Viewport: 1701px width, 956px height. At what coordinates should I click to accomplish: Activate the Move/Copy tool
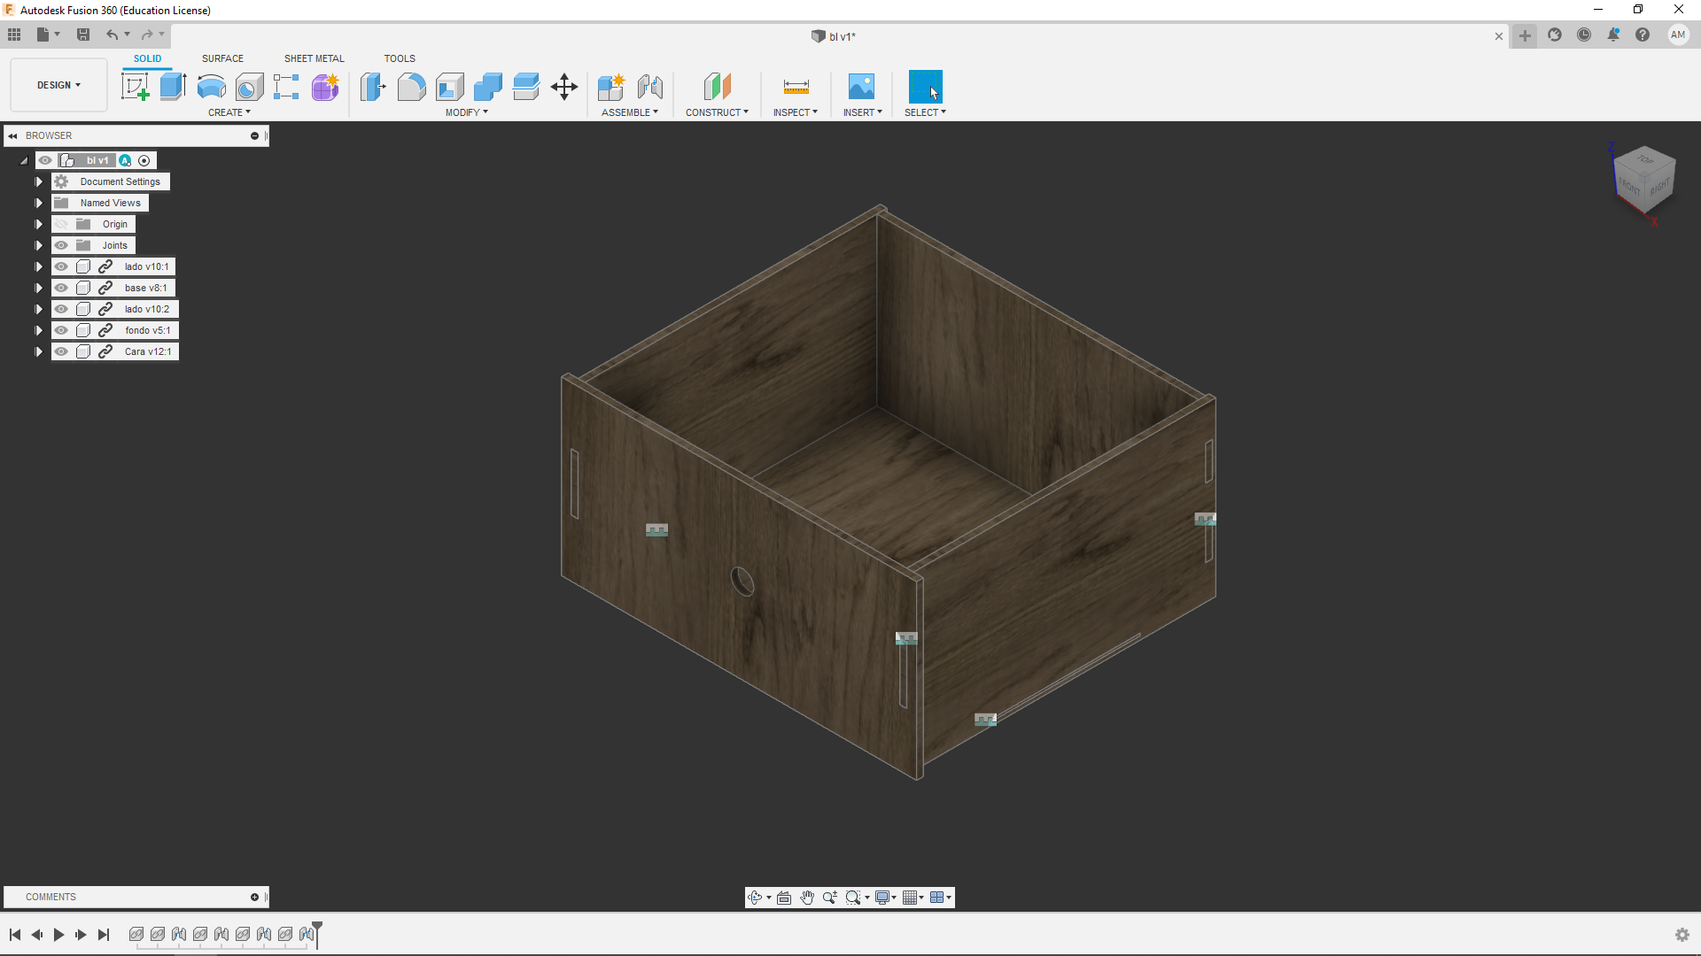point(563,87)
